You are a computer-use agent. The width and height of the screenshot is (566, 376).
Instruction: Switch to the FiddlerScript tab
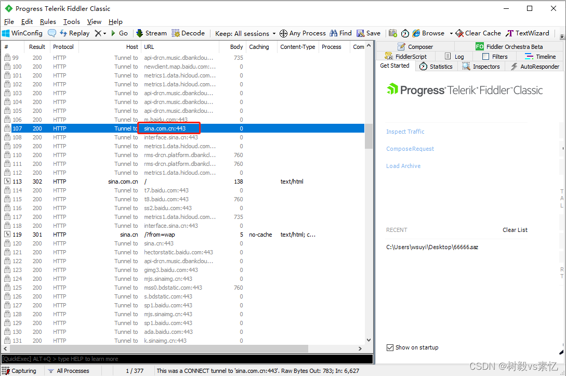pyautogui.click(x=406, y=56)
